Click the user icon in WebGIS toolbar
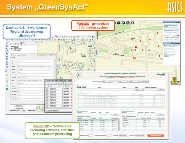The image size is (185, 143). pyautogui.click(x=128, y=23)
